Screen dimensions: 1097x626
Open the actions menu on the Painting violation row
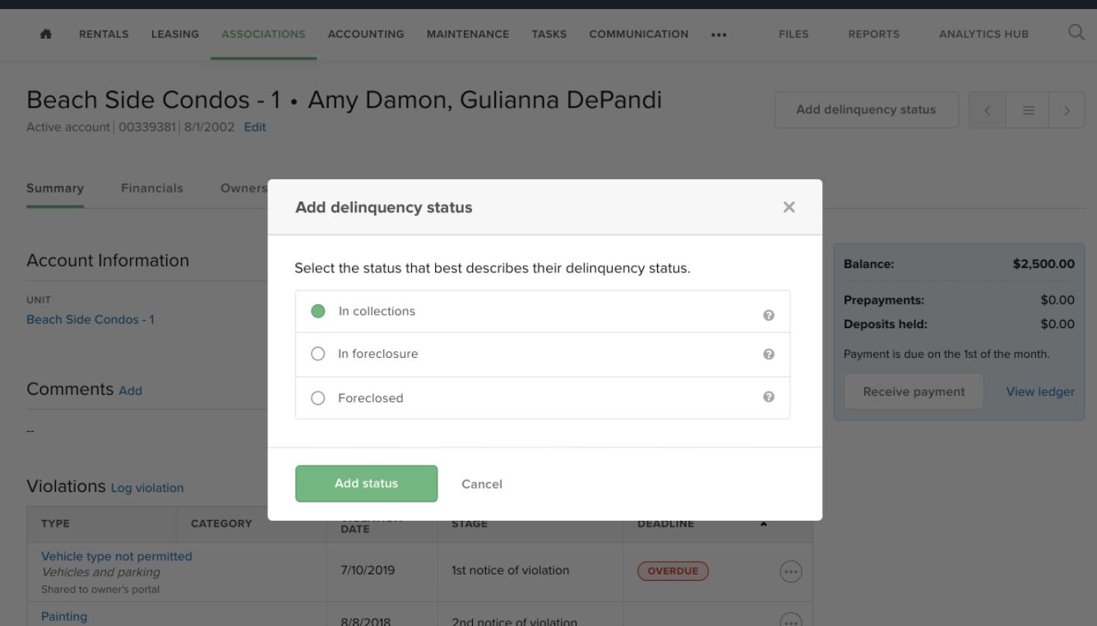(790, 619)
